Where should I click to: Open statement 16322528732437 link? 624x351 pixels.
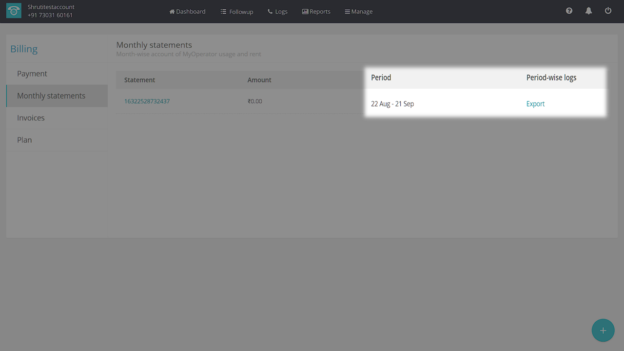tap(147, 101)
